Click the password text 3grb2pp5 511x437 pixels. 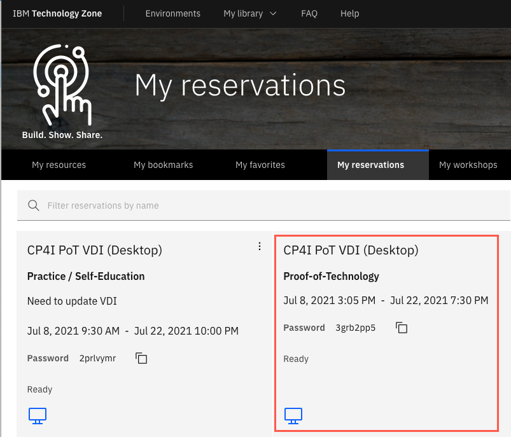click(355, 328)
